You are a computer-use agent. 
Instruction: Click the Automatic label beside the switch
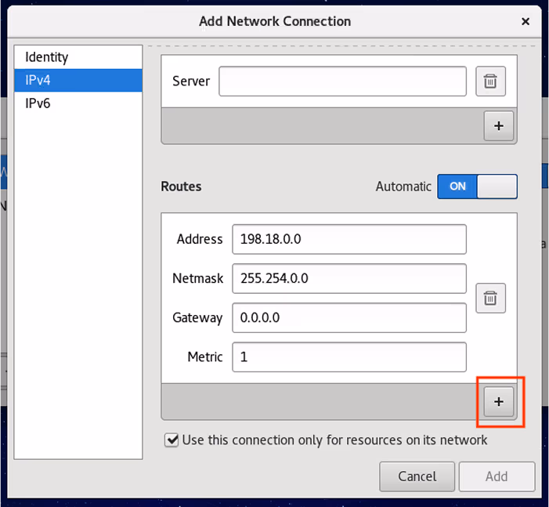point(403,187)
